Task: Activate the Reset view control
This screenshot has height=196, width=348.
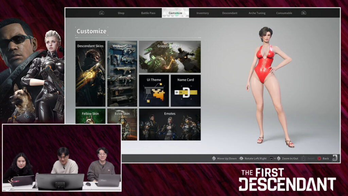Action: pos(308,158)
